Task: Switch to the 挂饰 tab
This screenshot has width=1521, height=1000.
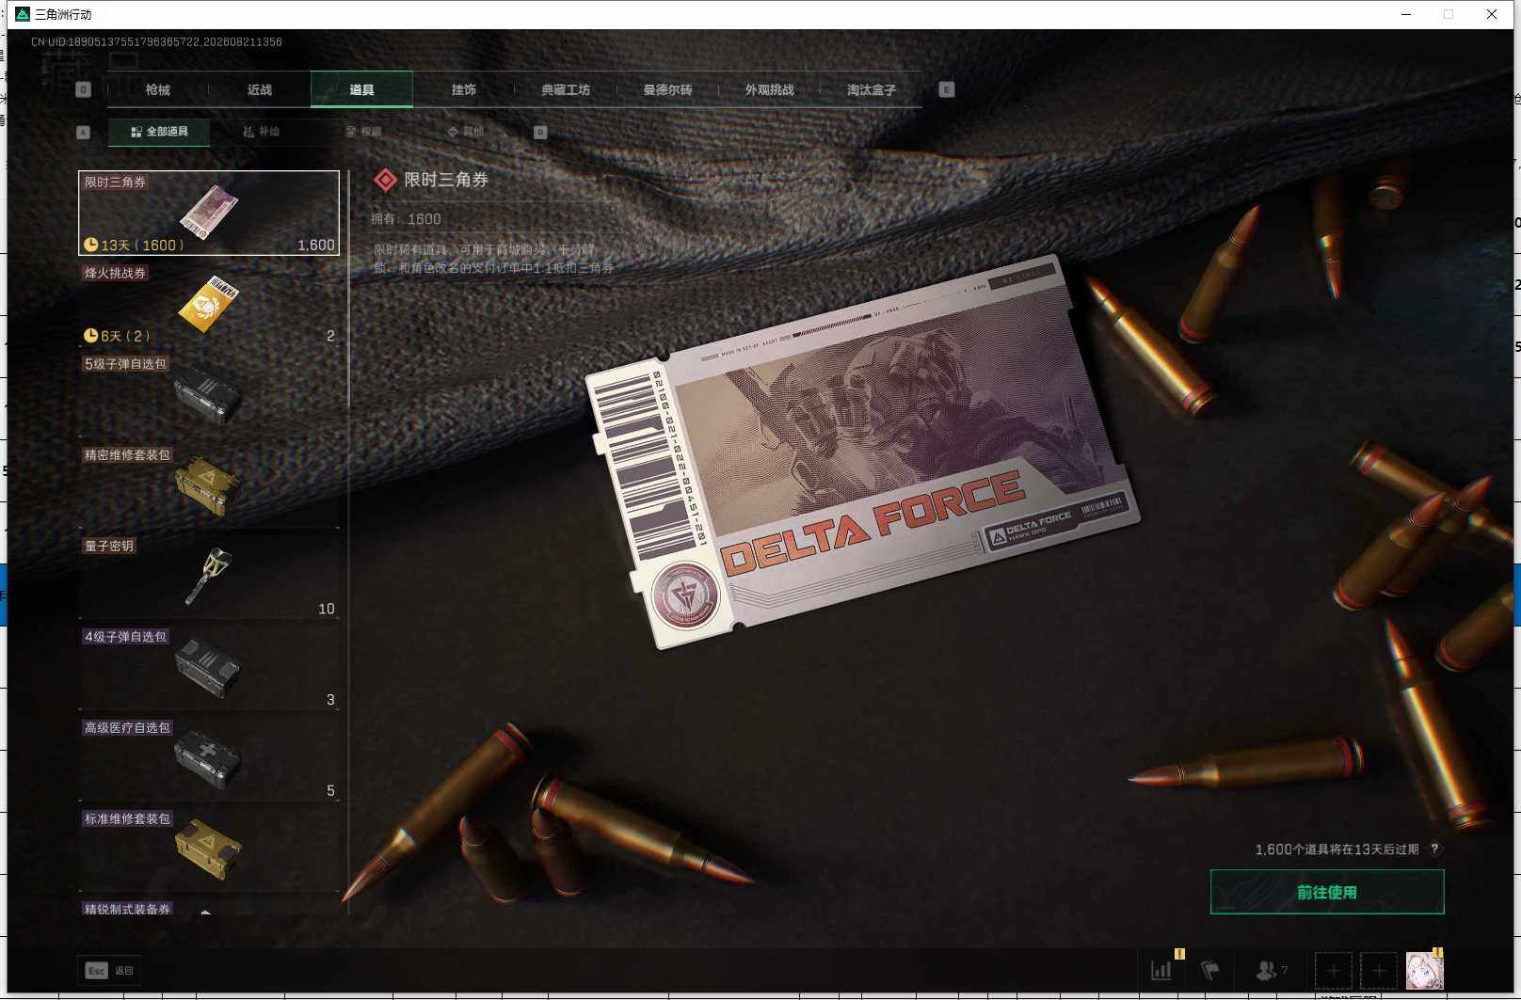Action: point(464,89)
